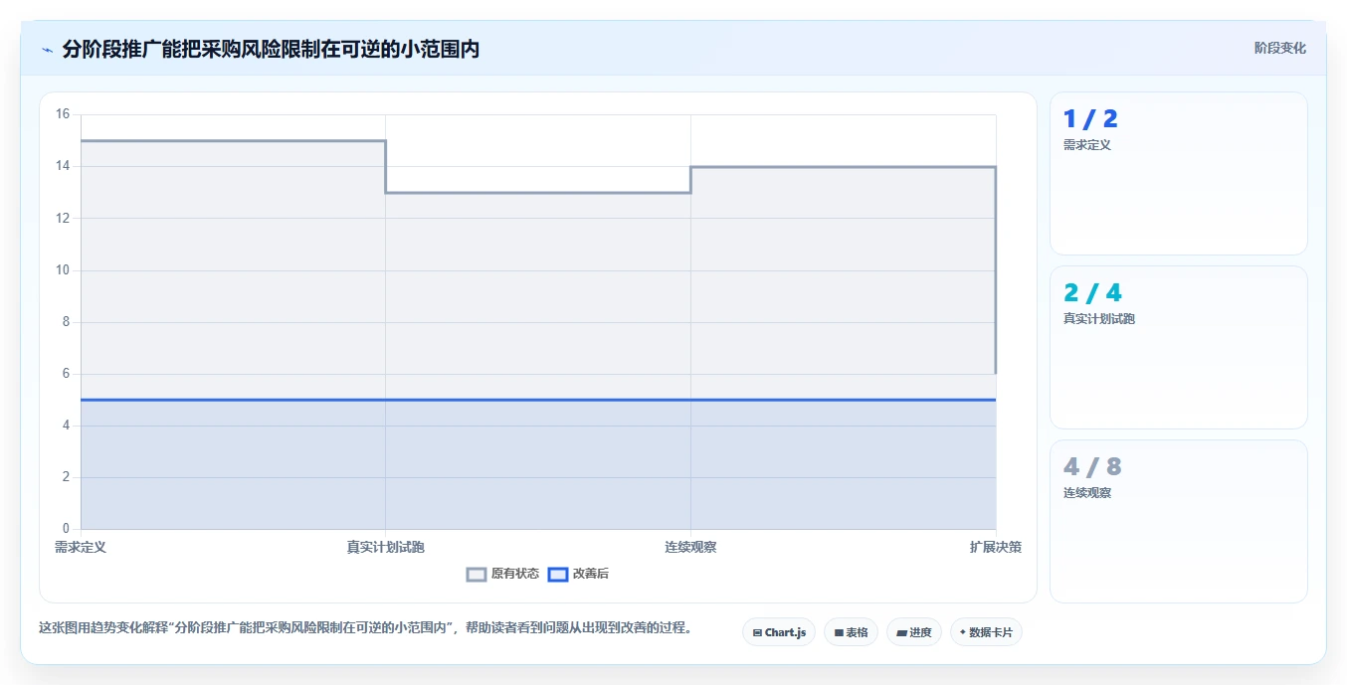This screenshot has height=685, width=1347.
Task: Select the 进度 tag chip
Action: [914, 632]
